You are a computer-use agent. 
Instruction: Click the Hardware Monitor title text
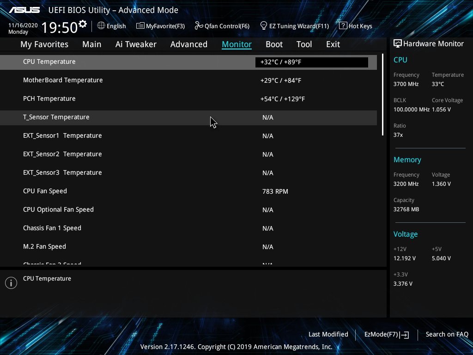[433, 44]
